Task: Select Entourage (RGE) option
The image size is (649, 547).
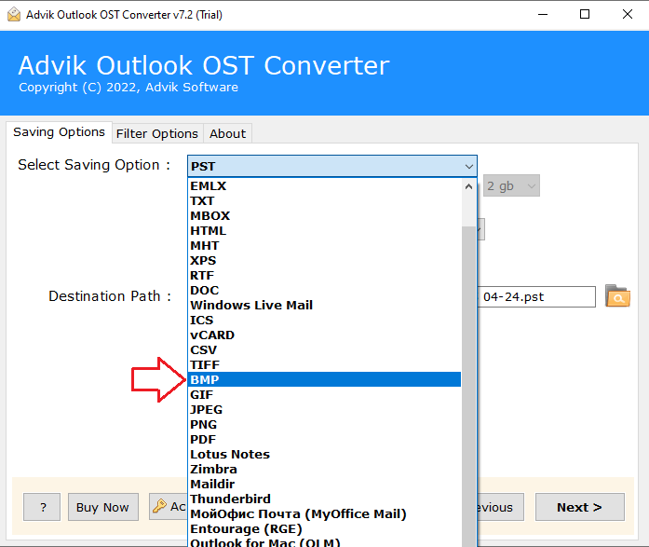Action: (324, 528)
